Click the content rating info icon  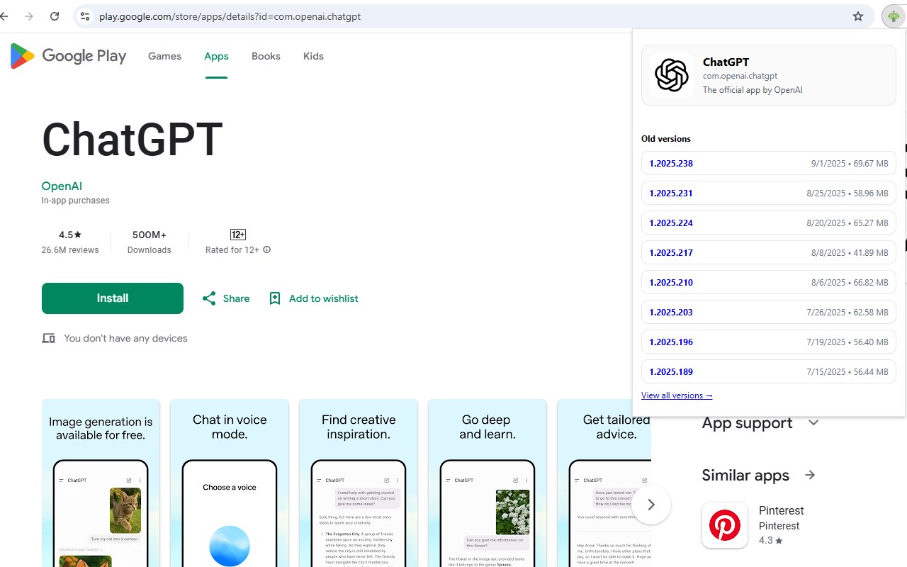coord(267,249)
